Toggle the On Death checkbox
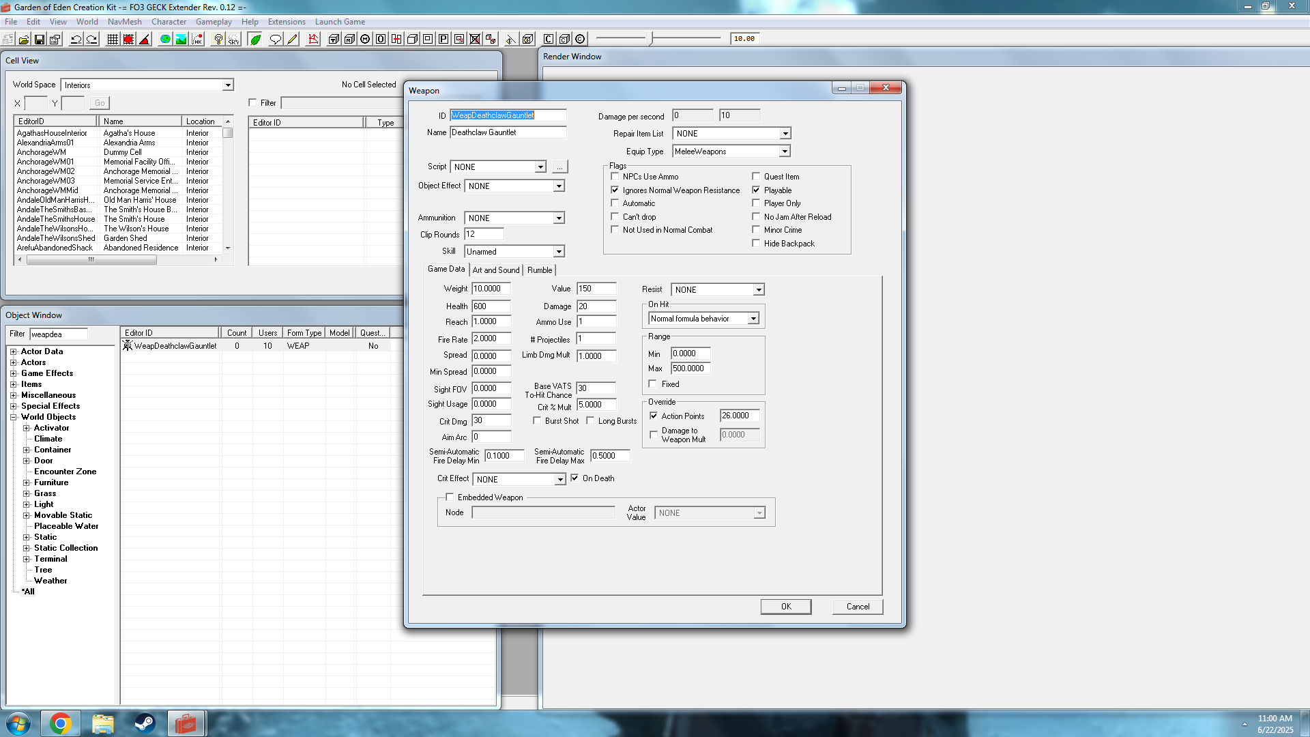This screenshot has height=737, width=1310. click(574, 478)
